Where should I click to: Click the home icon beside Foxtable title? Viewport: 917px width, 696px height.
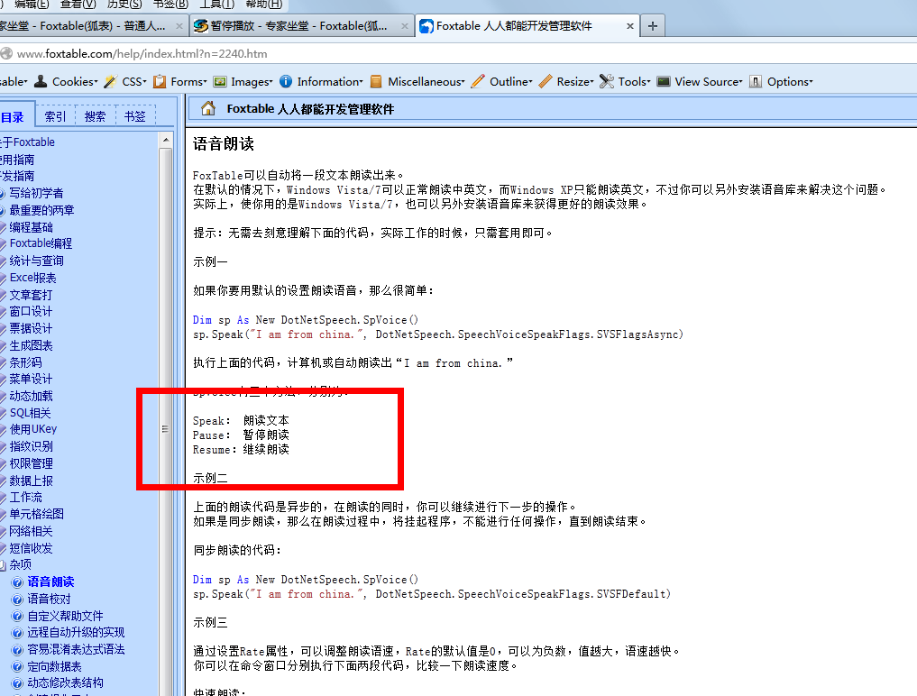[207, 108]
